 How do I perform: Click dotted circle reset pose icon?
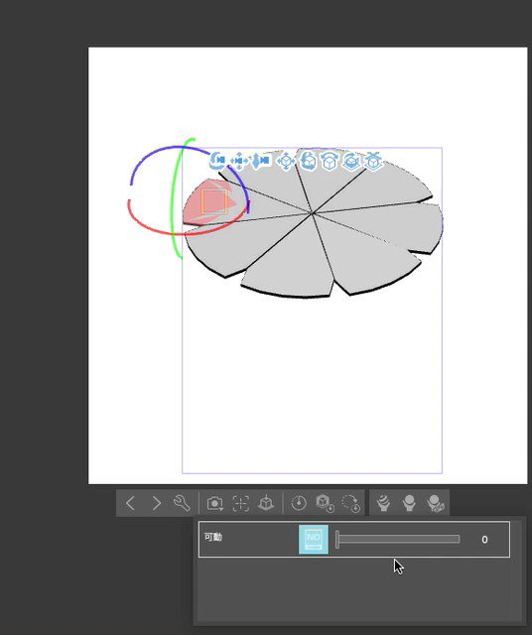click(x=351, y=503)
